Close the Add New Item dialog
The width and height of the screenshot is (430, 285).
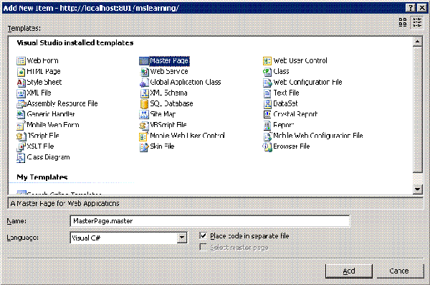(422, 8)
